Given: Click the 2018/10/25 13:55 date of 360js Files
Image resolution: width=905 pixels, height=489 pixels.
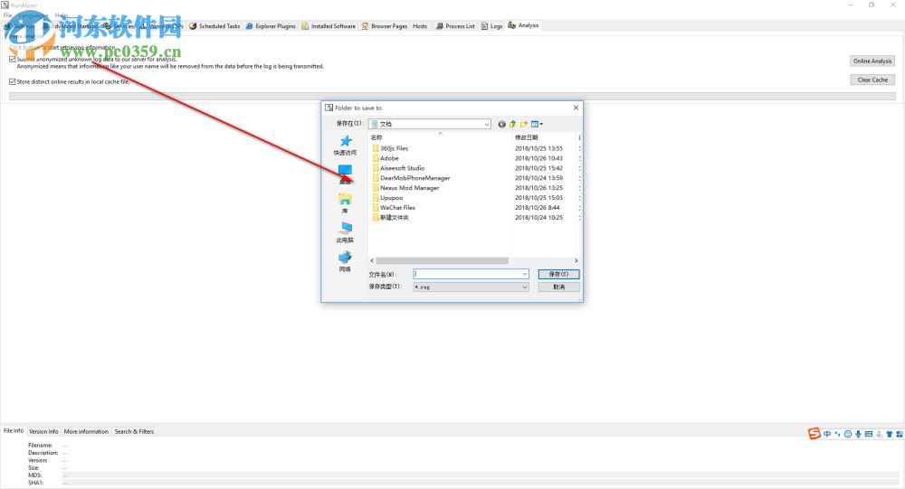Looking at the screenshot, I should point(538,149).
